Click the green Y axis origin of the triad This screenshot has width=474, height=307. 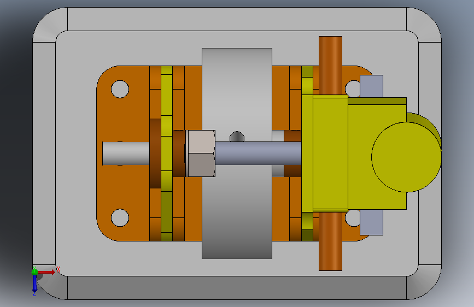pyautogui.click(x=35, y=271)
